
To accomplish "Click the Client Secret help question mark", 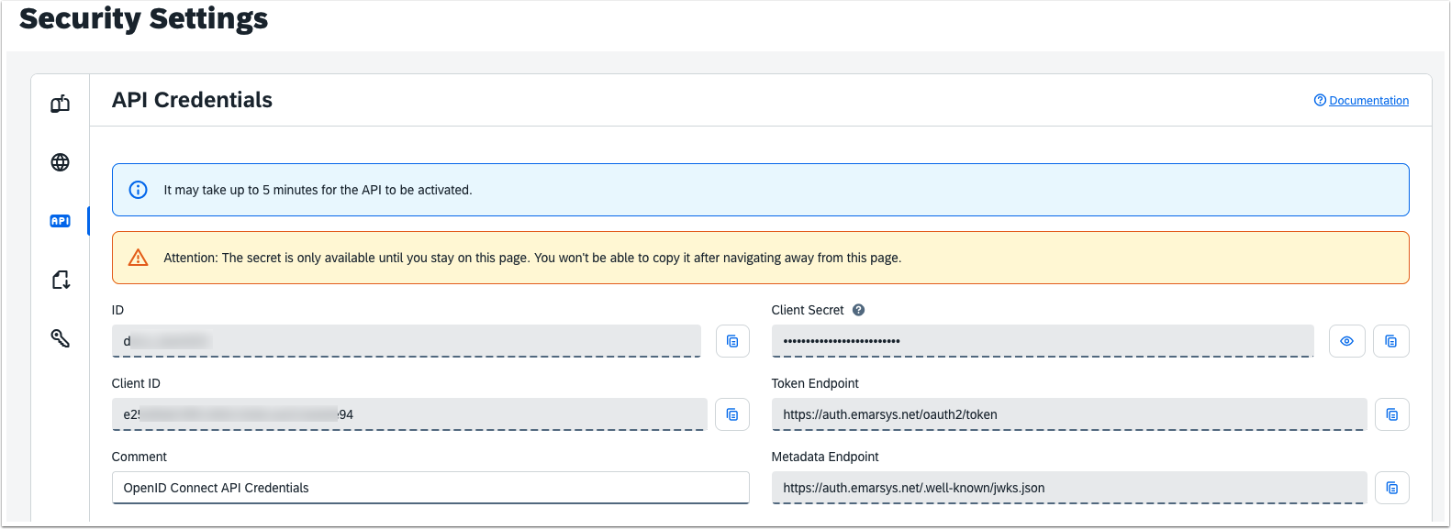I will (x=858, y=310).
